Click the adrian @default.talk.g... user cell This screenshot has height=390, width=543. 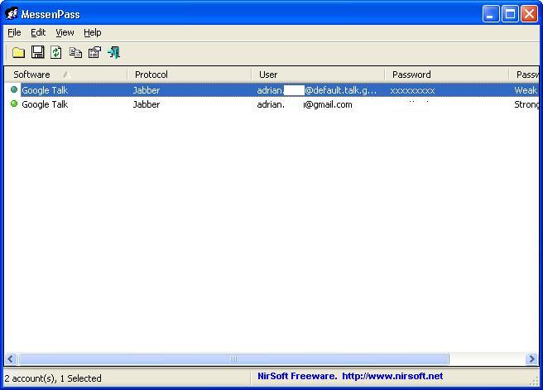tap(316, 90)
